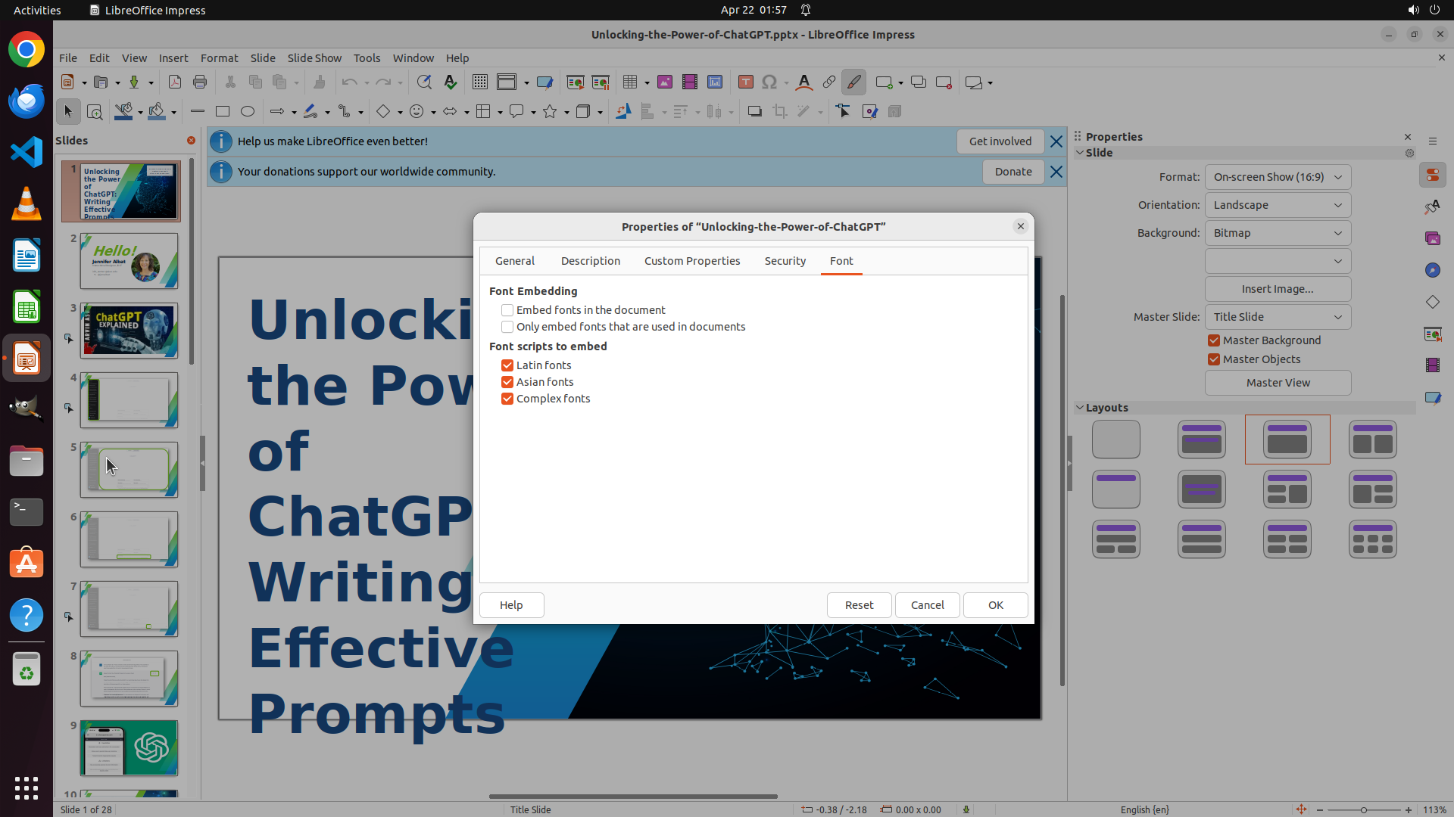
Task: Open the Slide Show menu
Action: point(314,58)
